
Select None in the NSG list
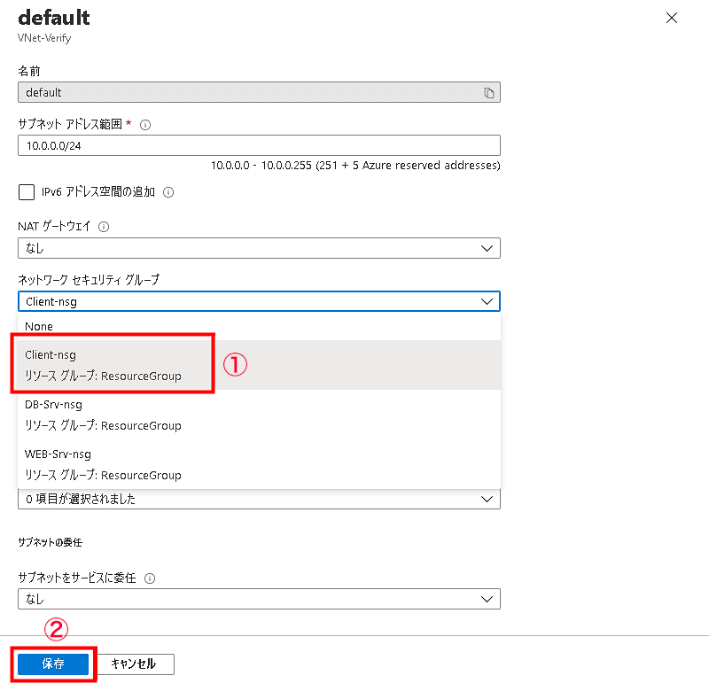(x=259, y=326)
